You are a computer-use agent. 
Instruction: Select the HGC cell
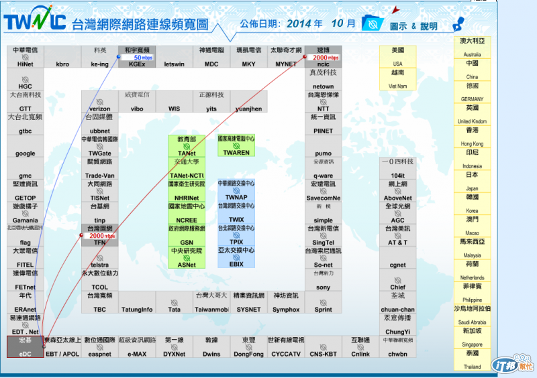coord(26,79)
